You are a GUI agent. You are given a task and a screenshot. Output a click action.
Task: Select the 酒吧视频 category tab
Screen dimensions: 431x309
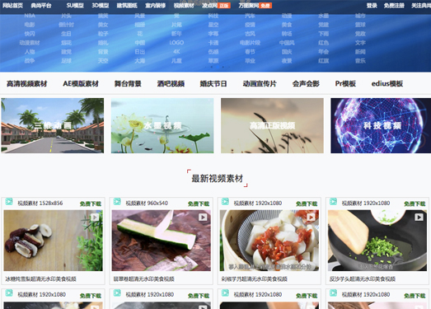click(x=171, y=83)
